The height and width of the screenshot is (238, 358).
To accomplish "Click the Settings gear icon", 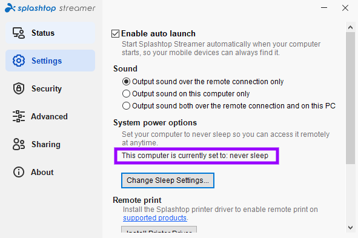I will click(19, 61).
